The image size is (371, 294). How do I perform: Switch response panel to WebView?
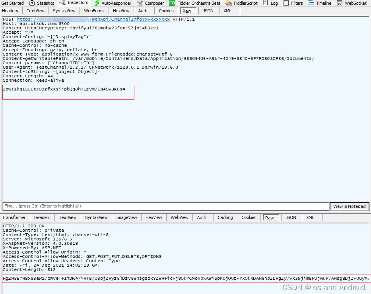179,217
